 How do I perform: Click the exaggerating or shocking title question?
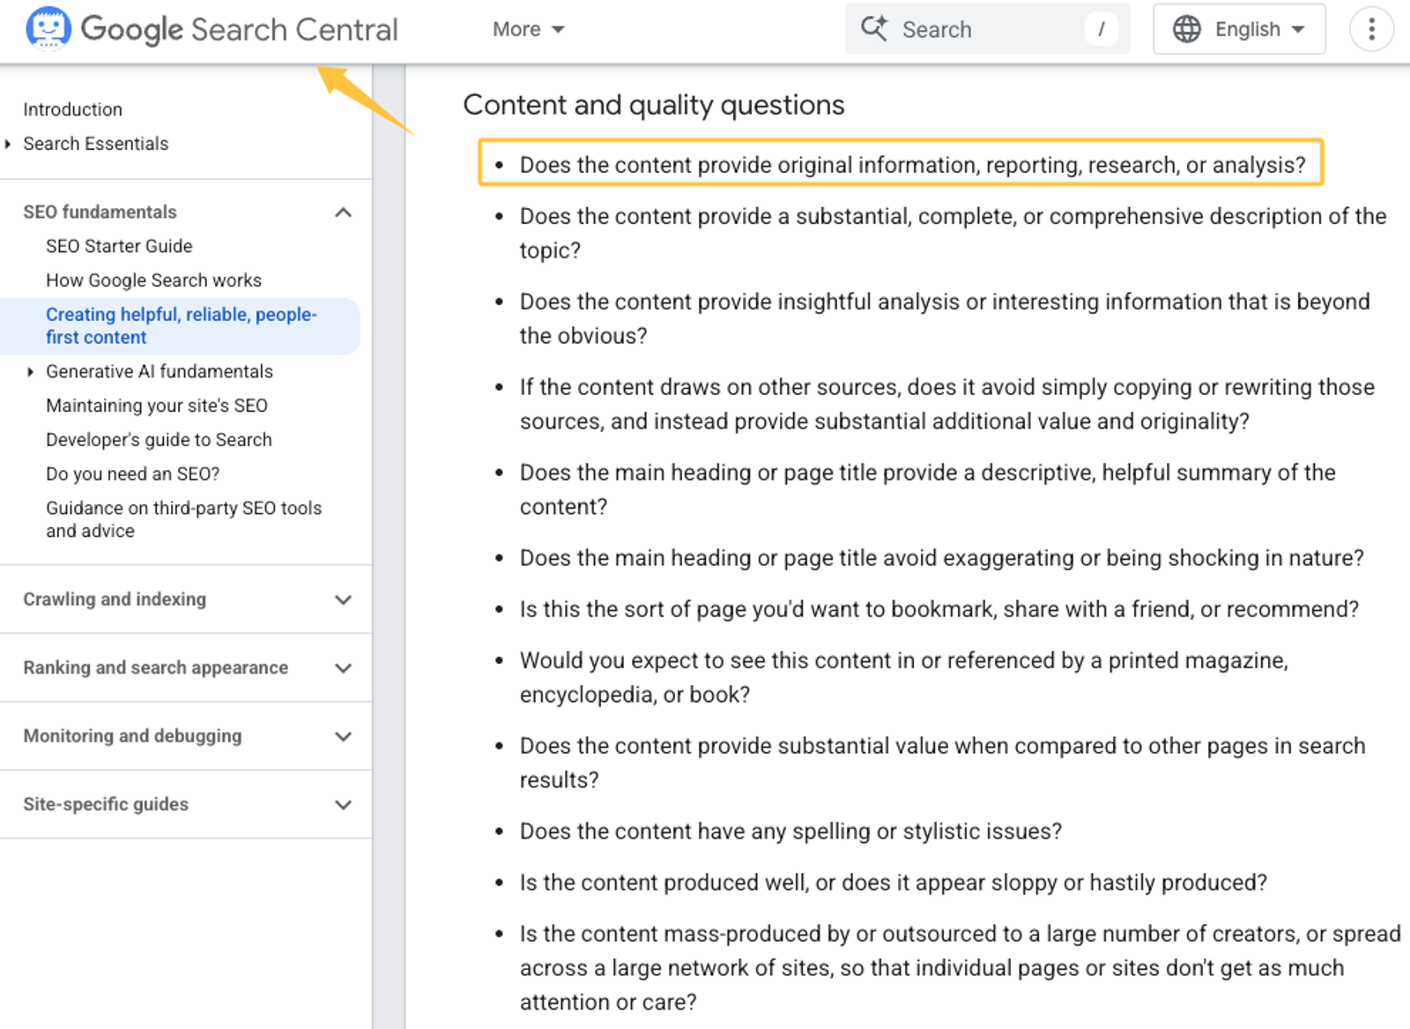point(942,558)
